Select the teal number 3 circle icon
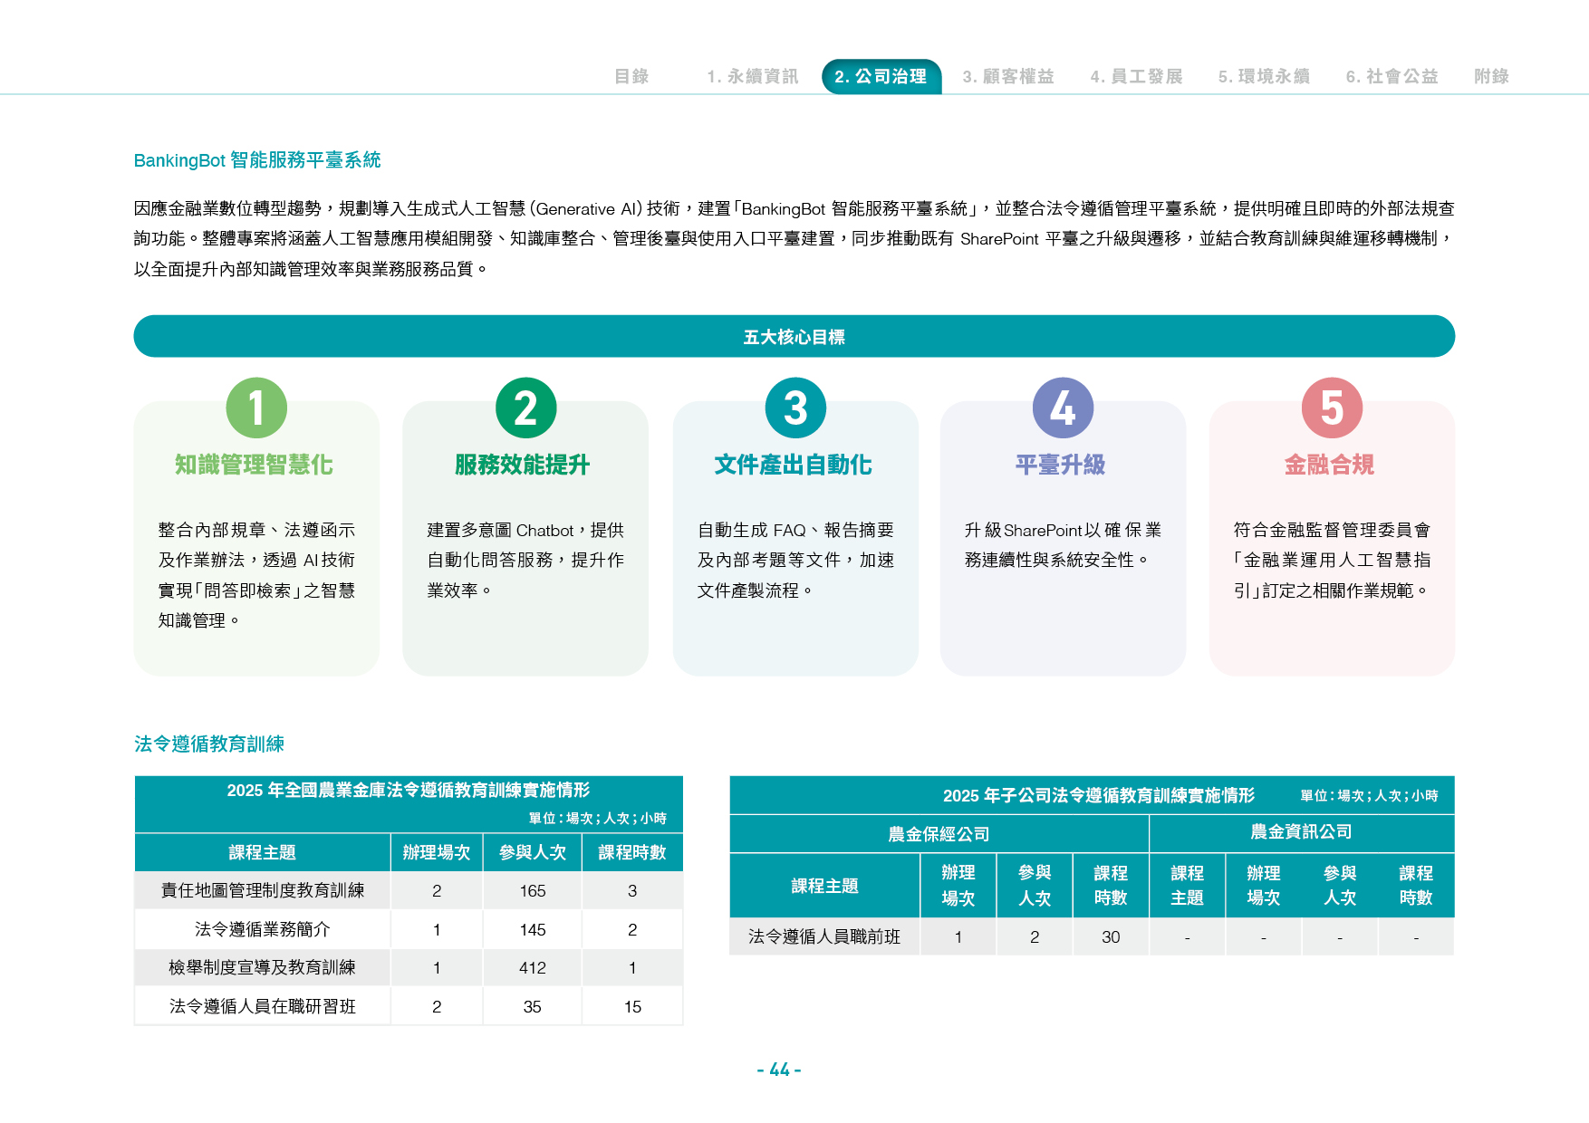 [795, 408]
